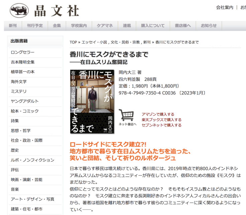Screen dimensions: 246x215
Task: Open エッセイ・小説 breadcrumb link
Action: (95, 42)
